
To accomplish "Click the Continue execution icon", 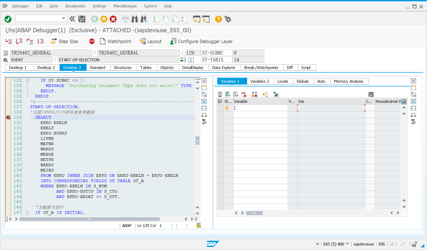I will point(40,41).
